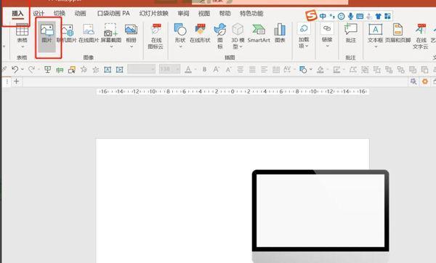Click the 3D 模型 cube icon
The height and width of the screenshot is (263, 436).
[238, 30]
